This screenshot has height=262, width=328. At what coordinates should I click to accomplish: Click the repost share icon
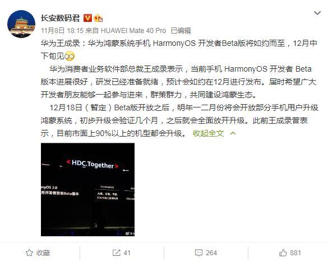click(116, 253)
